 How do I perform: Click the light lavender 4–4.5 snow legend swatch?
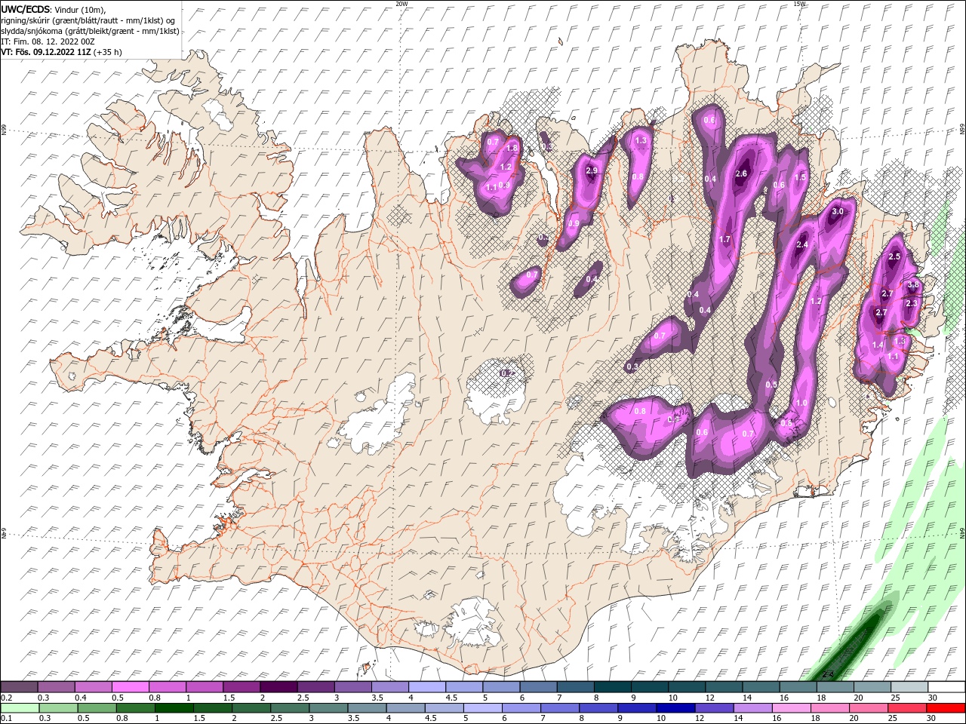click(428, 687)
